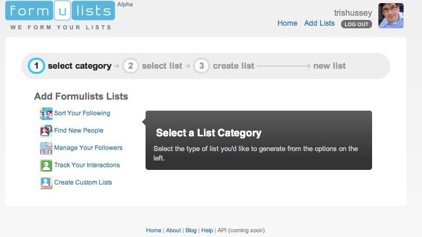Click the Find New People icon
Screen dimensions: 422x237
click(x=46, y=131)
